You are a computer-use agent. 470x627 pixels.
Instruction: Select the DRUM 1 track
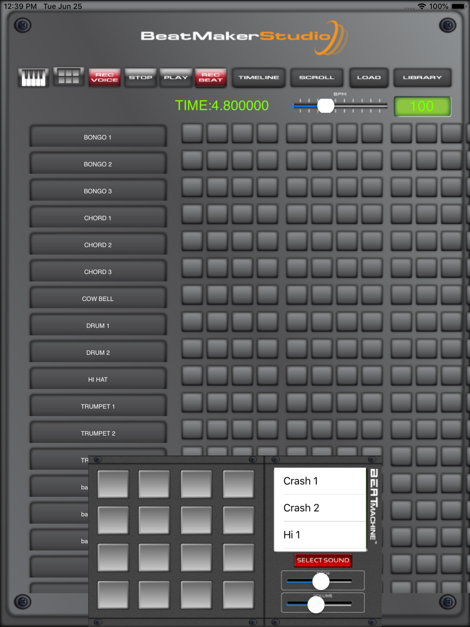(98, 325)
